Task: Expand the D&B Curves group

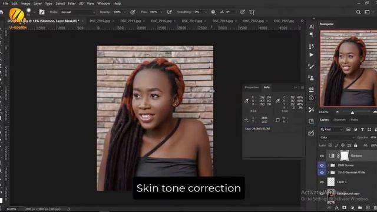Action: [328, 165]
